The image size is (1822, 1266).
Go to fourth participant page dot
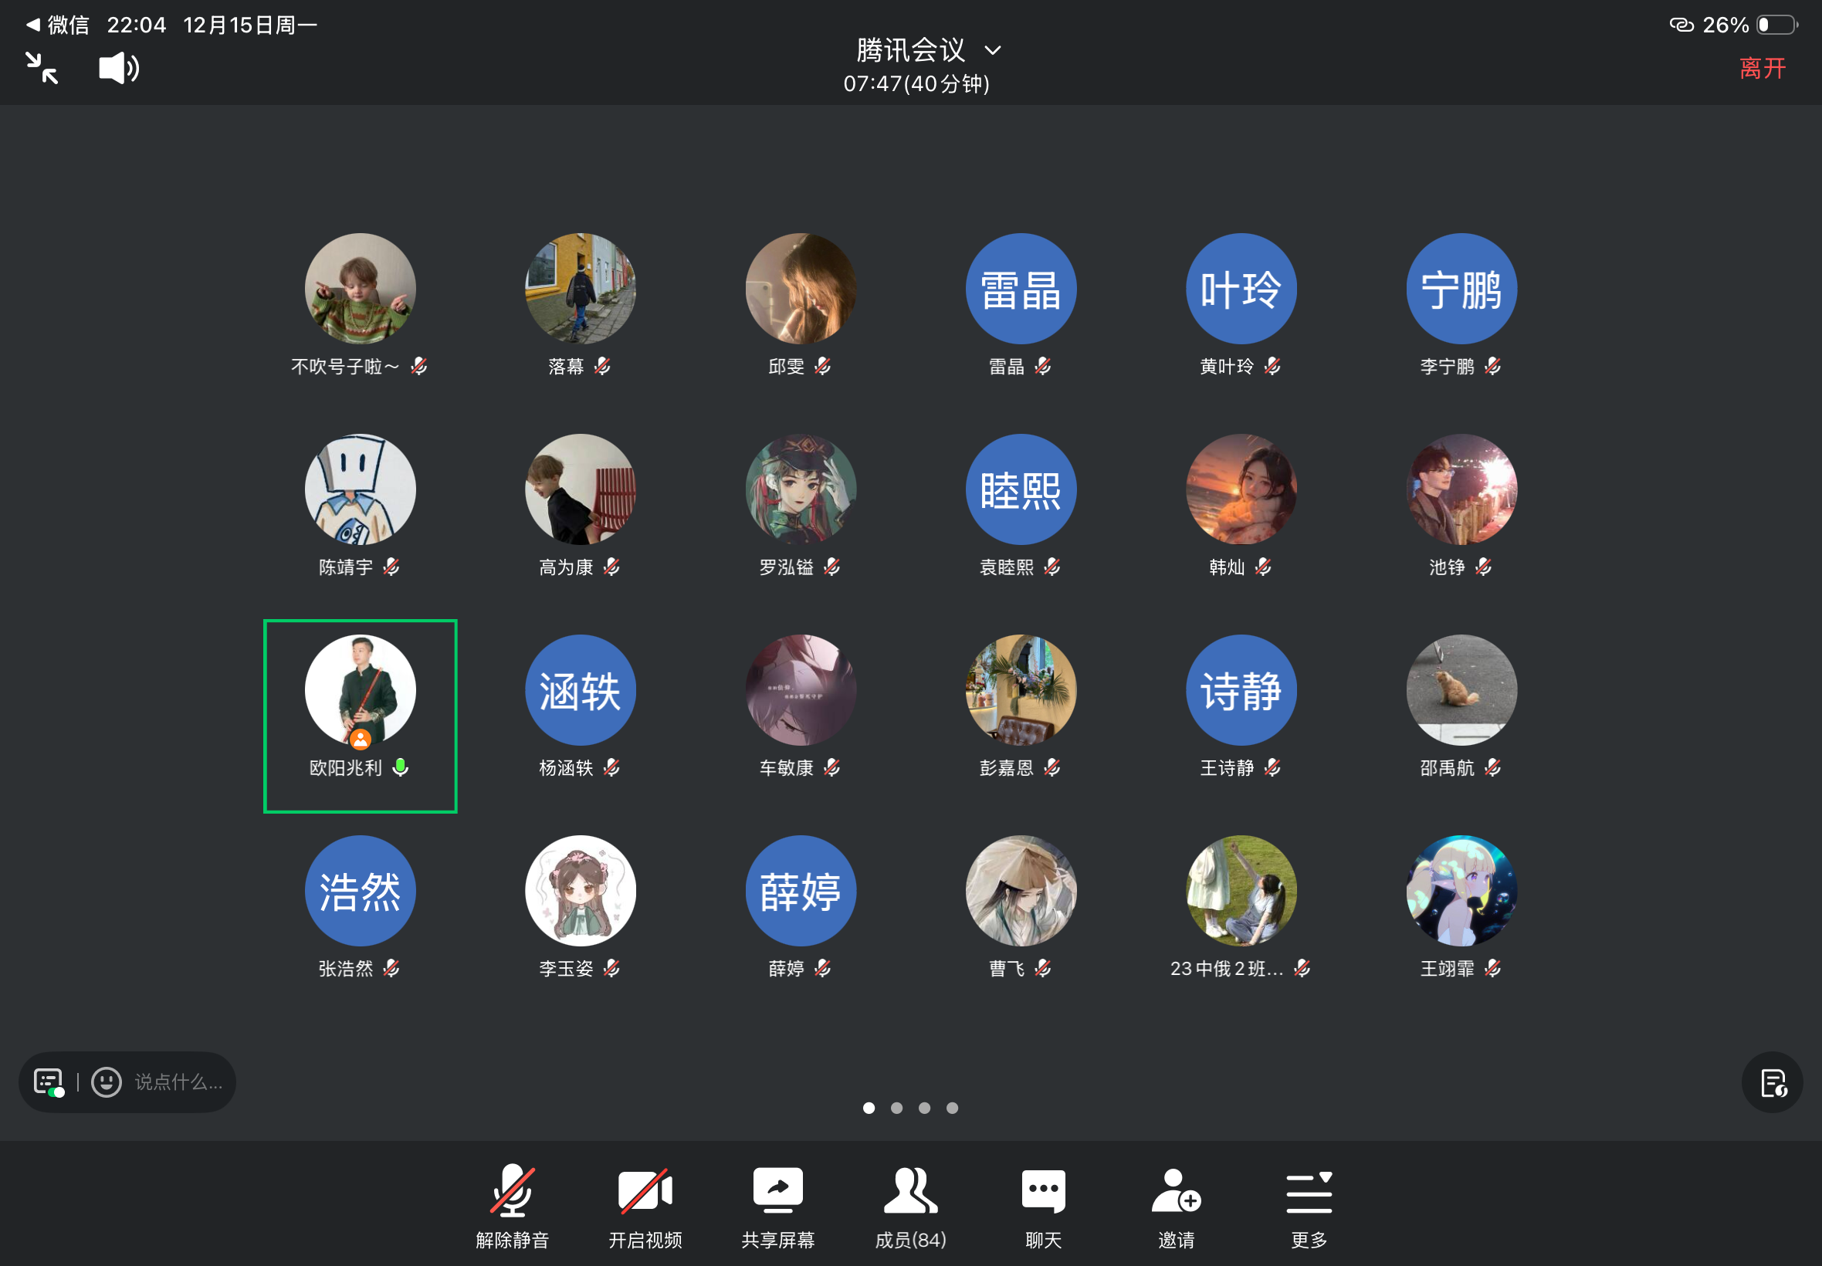[x=952, y=1109]
